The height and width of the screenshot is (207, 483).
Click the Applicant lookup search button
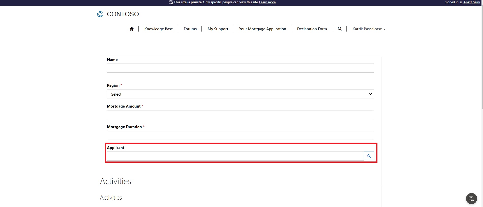369,156
